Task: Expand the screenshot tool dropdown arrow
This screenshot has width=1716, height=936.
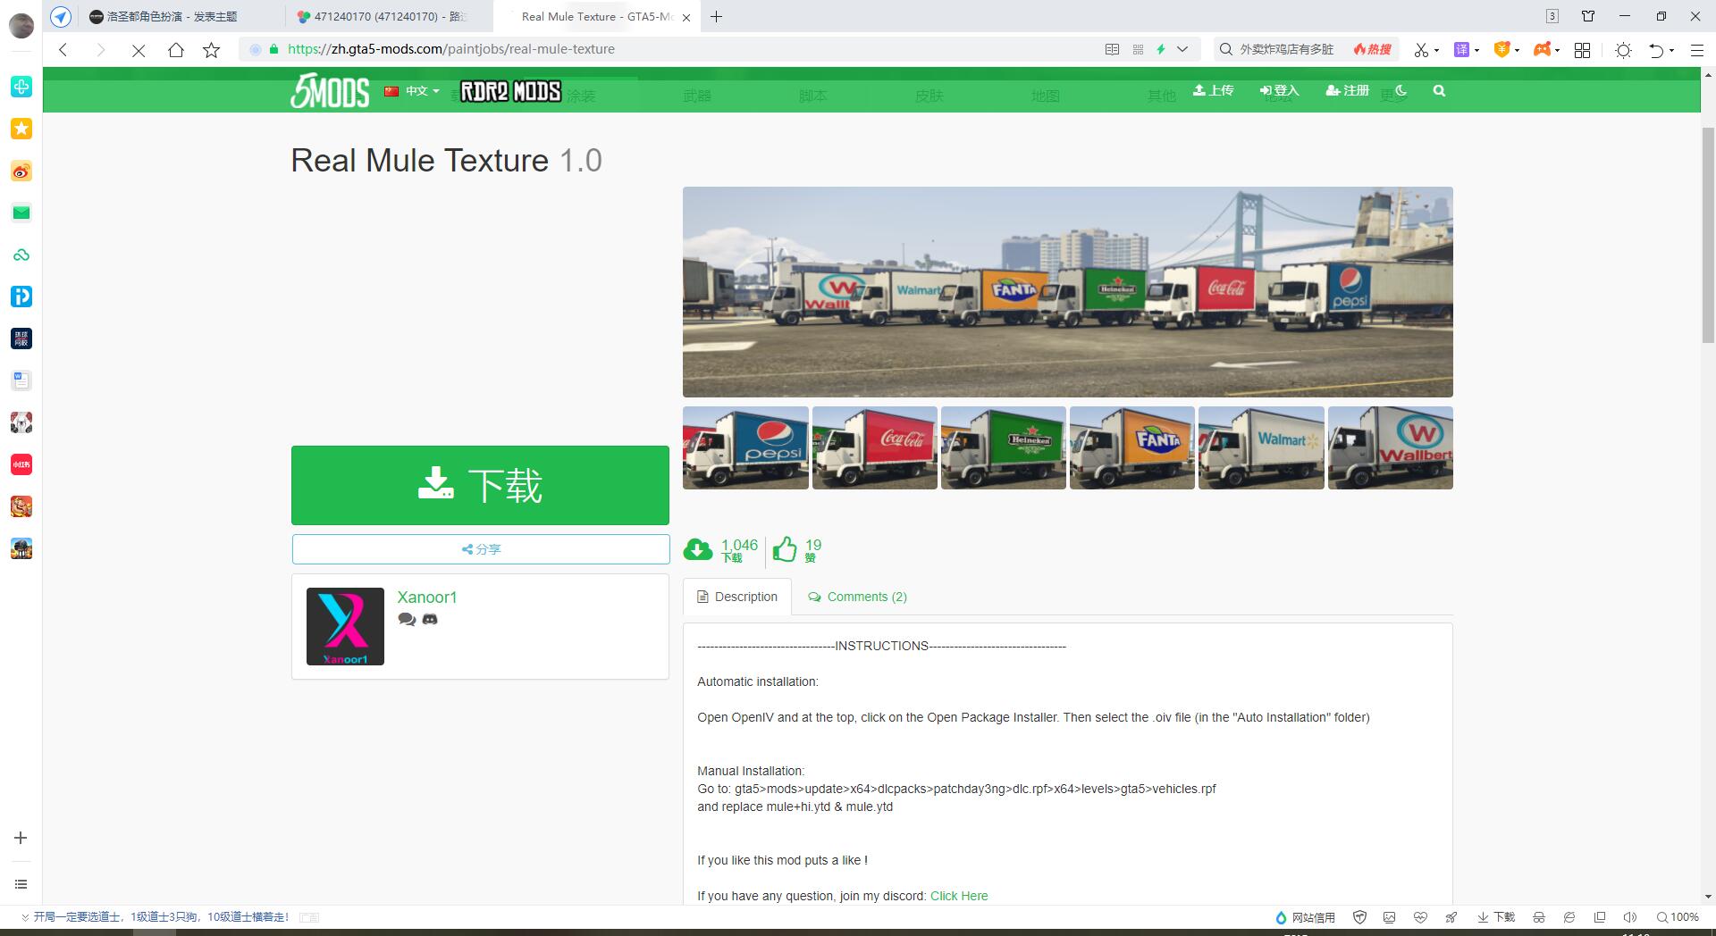Action: point(1436,51)
